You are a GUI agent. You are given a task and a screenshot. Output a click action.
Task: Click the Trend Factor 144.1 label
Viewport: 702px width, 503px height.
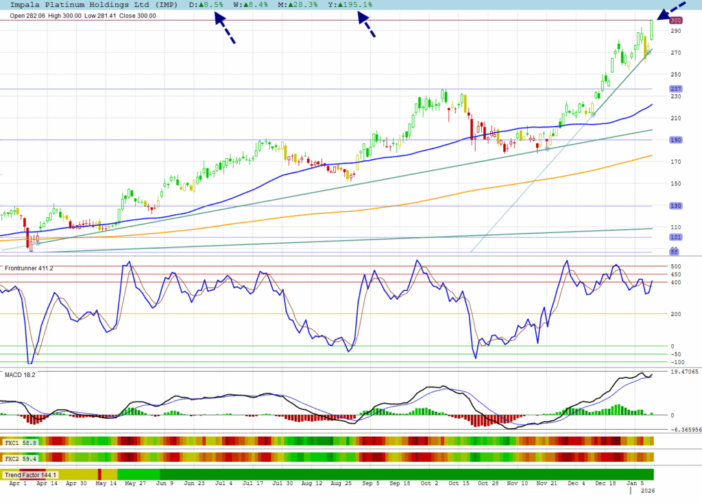[x=31, y=474]
